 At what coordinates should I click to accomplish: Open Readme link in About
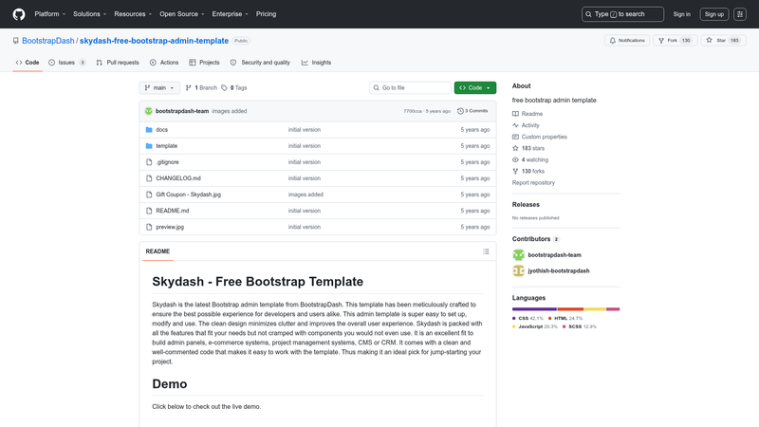click(x=528, y=114)
